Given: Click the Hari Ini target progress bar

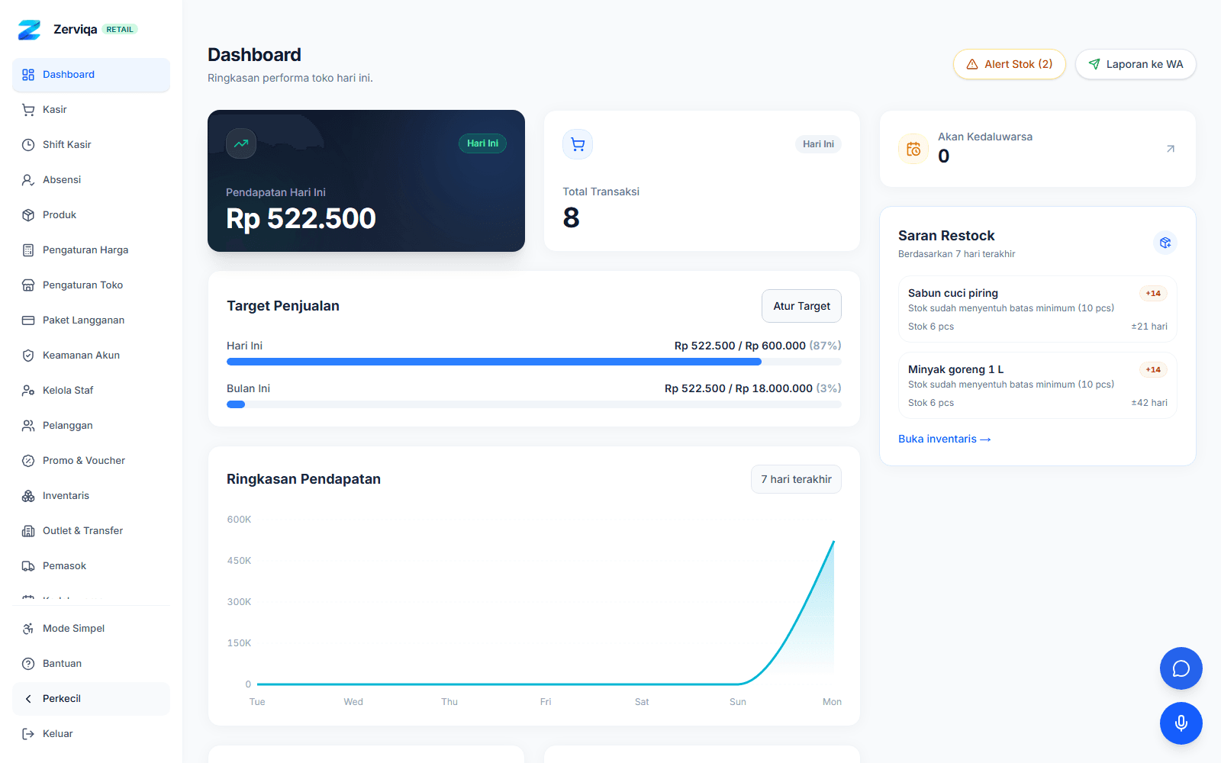Looking at the screenshot, I should (534, 362).
